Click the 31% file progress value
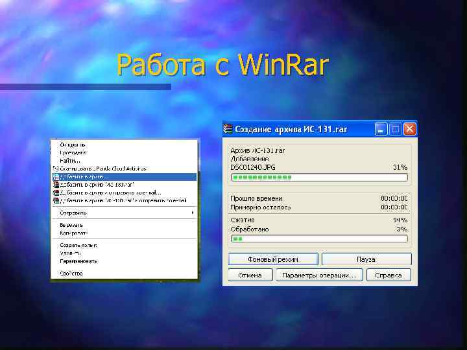 (x=400, y=168)
